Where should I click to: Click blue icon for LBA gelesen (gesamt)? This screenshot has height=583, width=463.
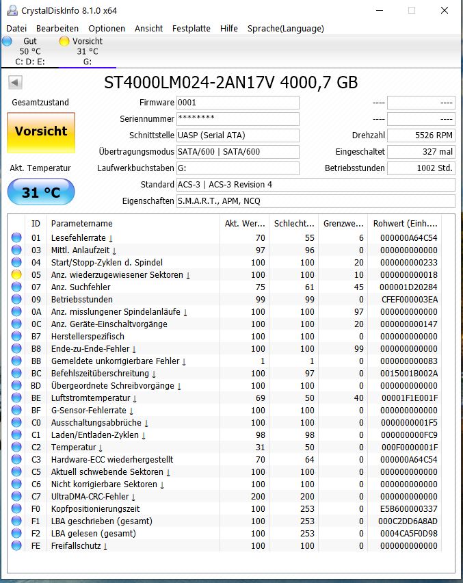pyautogui.click(x=16, y=533)
